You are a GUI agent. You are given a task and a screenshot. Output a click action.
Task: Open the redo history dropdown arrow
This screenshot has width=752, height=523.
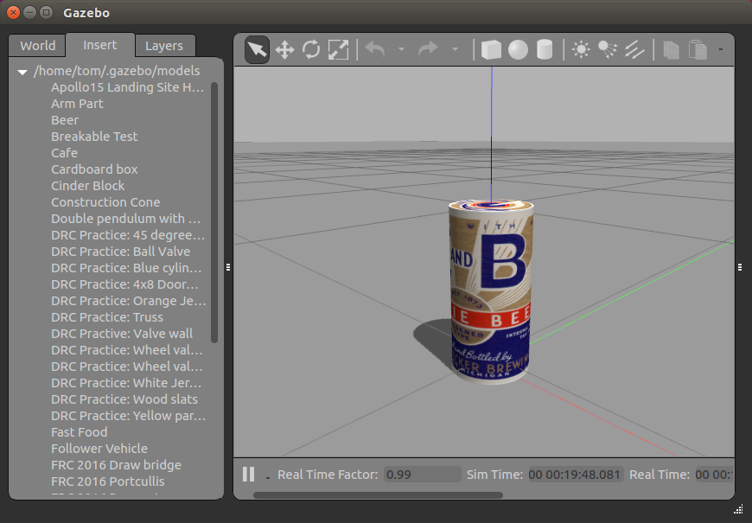click(455, 50)
